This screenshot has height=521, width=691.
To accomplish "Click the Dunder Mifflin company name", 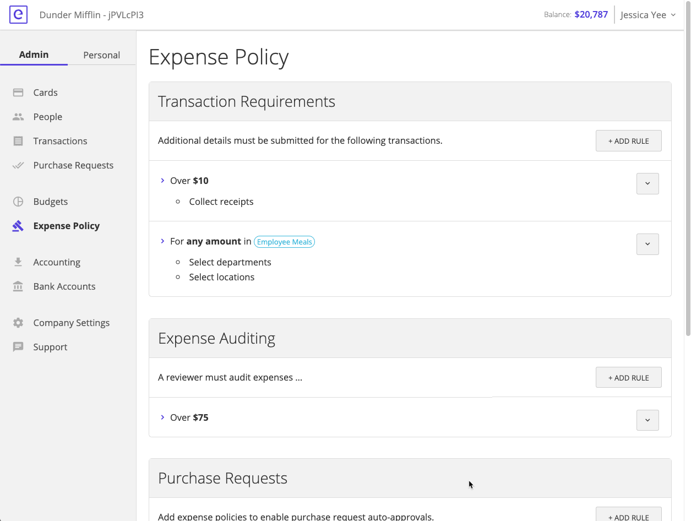I will click(91, 15).
